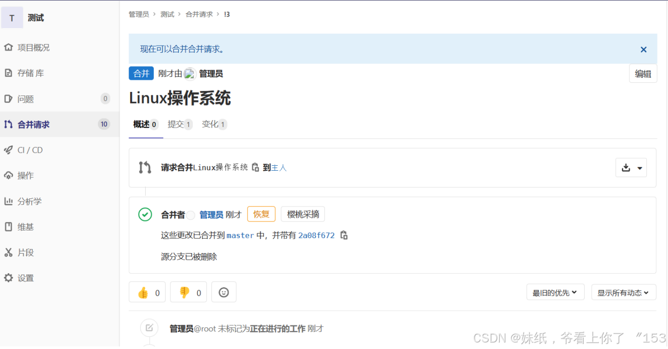
Task: Click the 项目概况 house icon
Action: 8,47
